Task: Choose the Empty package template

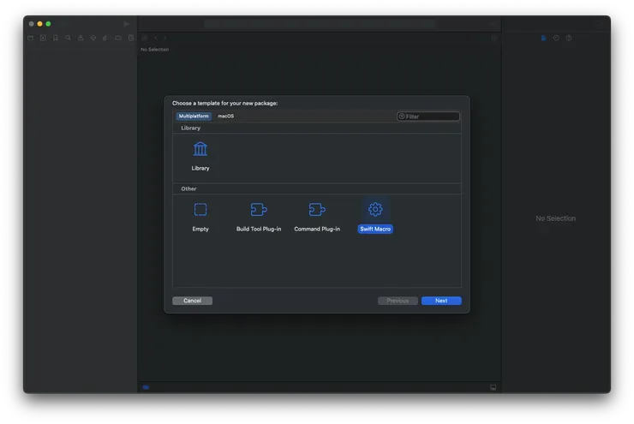Action: 200,209
